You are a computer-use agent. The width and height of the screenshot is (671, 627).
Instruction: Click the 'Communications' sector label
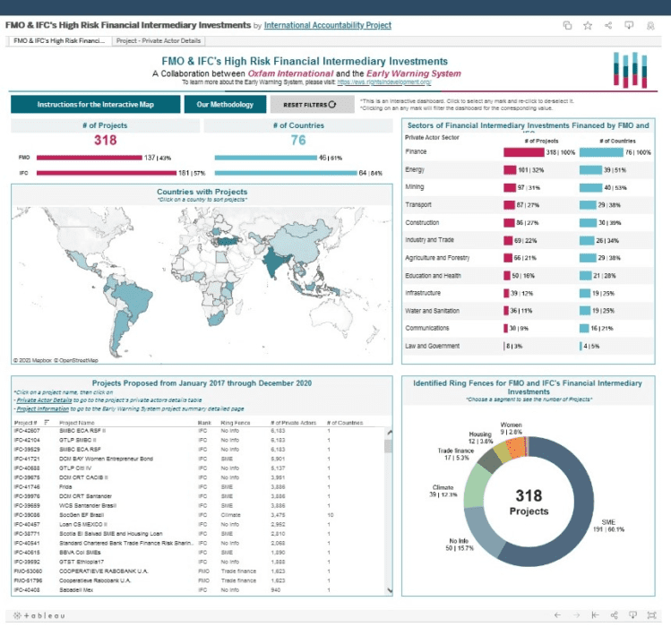(x=426, y=328)
